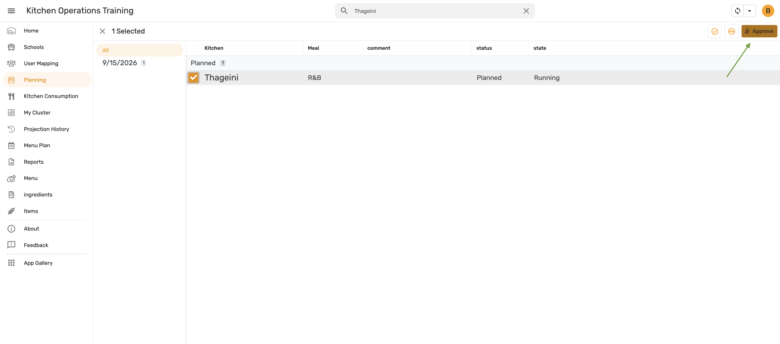The height and width of the screenshot is (344, 780).
Task: Open the dropdown arrow beside sync
Action: [750, 11]
